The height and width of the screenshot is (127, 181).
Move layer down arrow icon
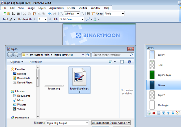click(173, 113)
